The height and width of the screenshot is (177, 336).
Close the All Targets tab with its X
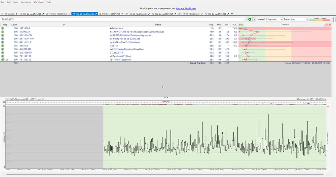click(16, 14)
